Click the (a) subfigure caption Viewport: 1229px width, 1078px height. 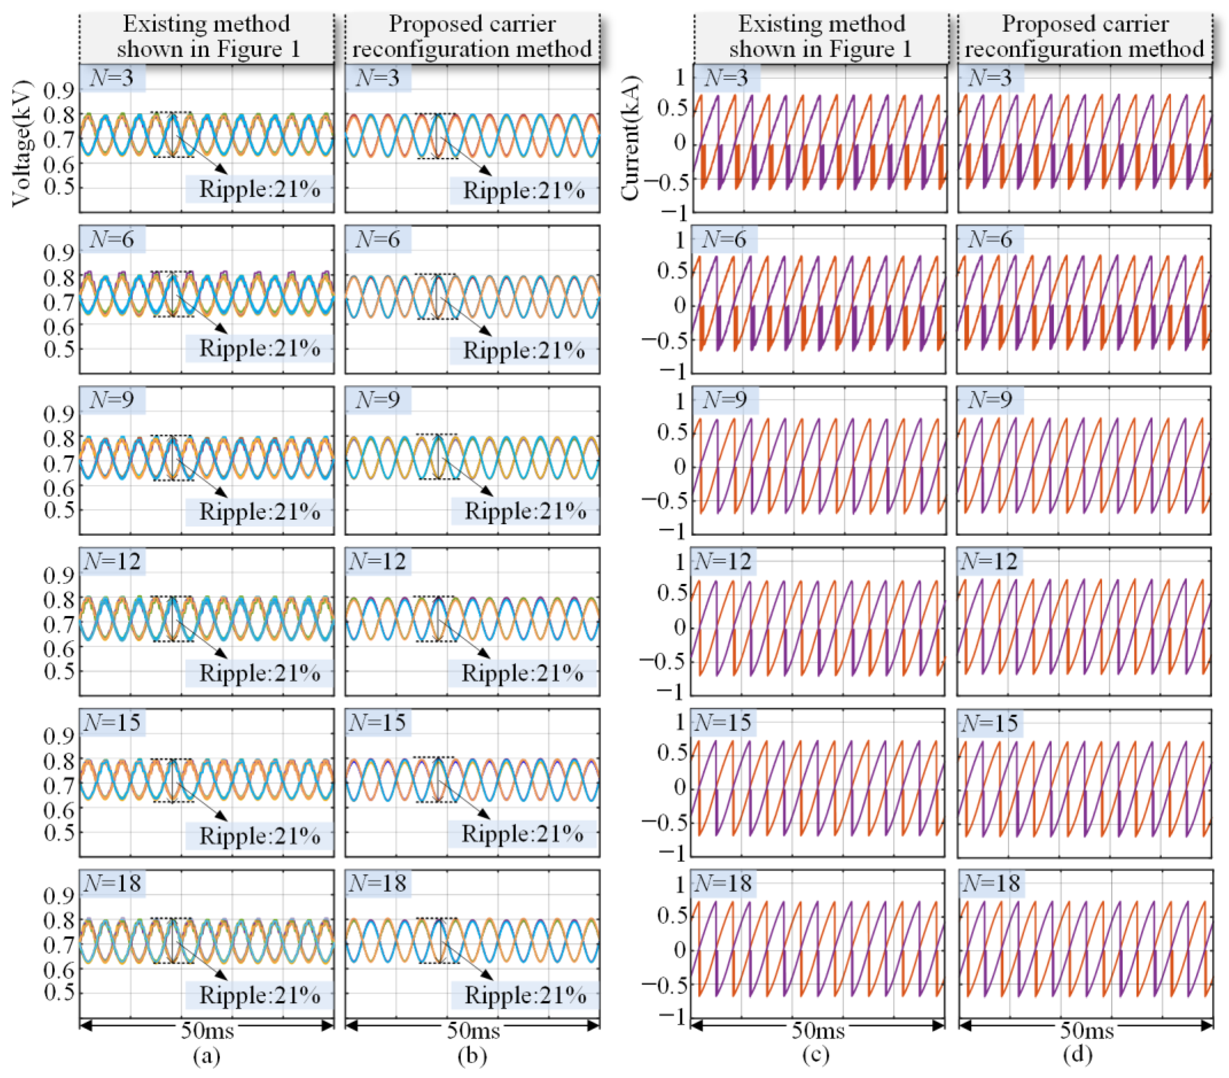click(x=206, y=1056)
